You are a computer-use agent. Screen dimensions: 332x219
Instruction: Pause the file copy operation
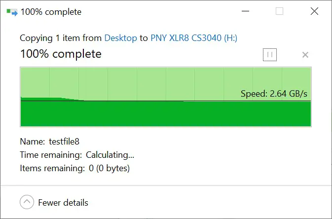269,55
